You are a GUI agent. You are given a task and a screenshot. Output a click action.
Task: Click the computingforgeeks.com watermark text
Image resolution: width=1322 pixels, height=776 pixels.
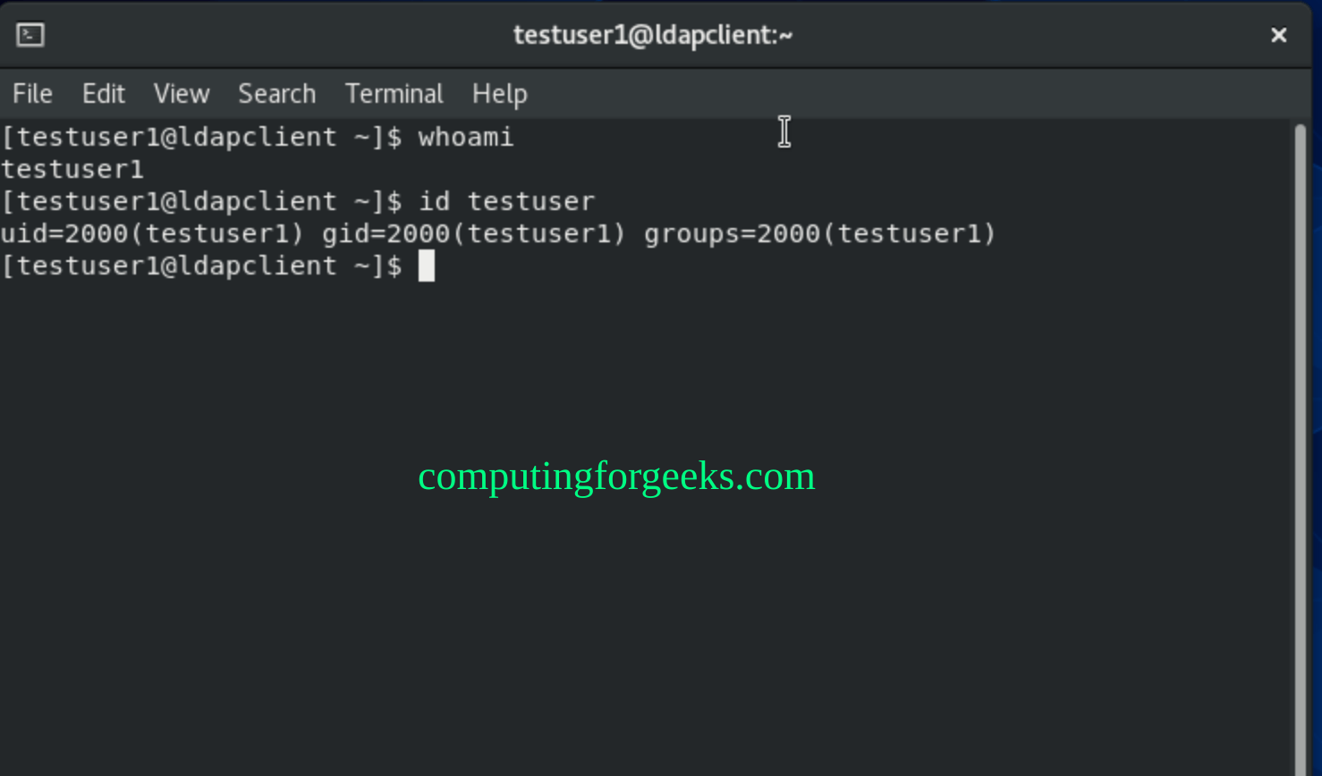tap(616, 477)
